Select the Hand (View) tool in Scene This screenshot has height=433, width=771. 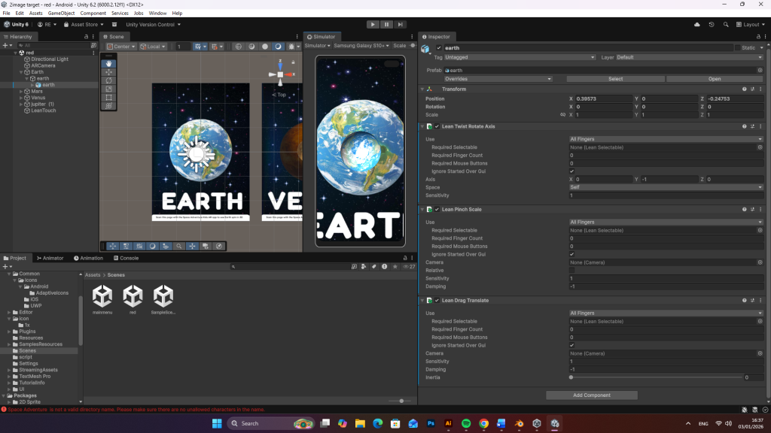(108, 64)
